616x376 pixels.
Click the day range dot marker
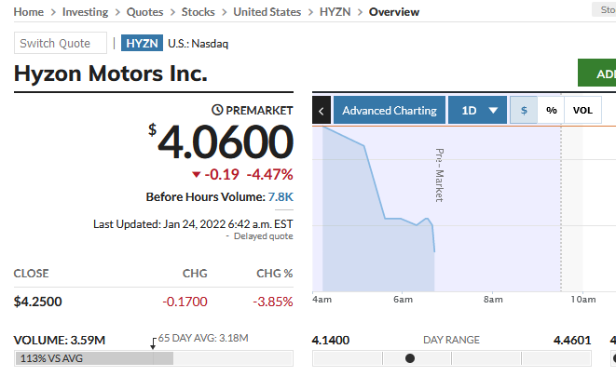[410, 358]
